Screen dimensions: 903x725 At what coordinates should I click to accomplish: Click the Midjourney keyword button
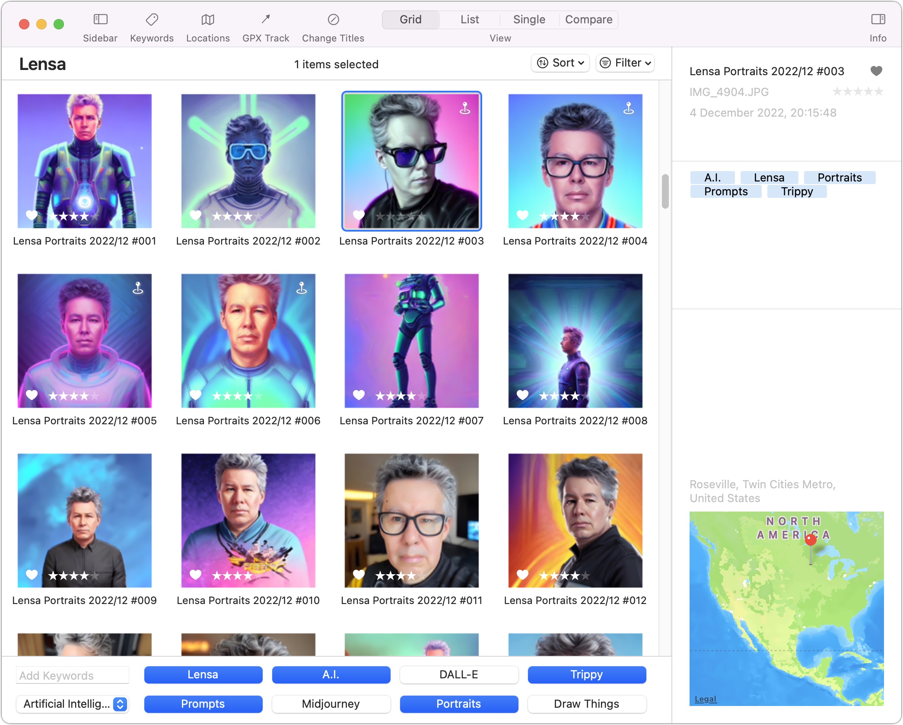click(x=331, y=704)
